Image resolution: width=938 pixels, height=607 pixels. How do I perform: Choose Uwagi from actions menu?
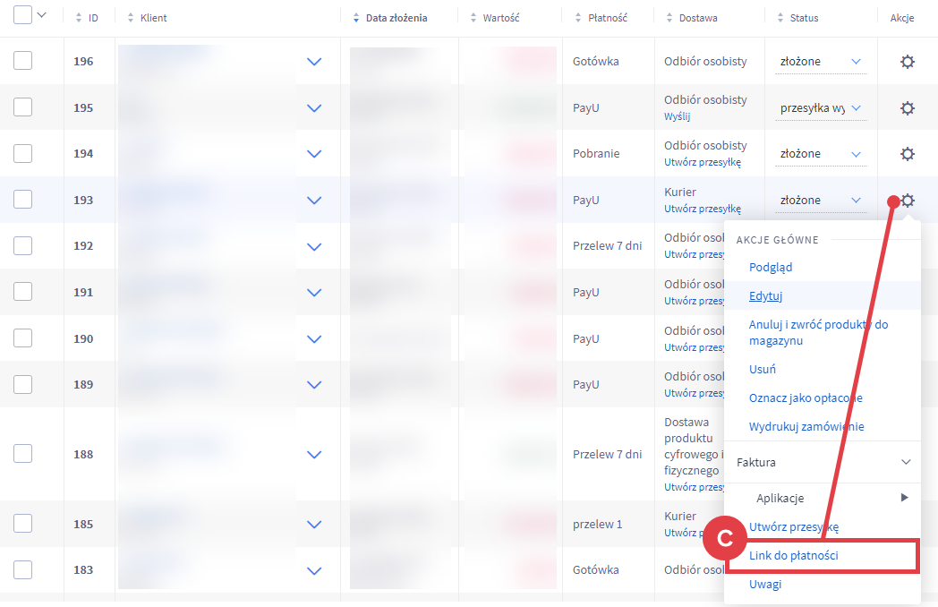coord(765,585)
